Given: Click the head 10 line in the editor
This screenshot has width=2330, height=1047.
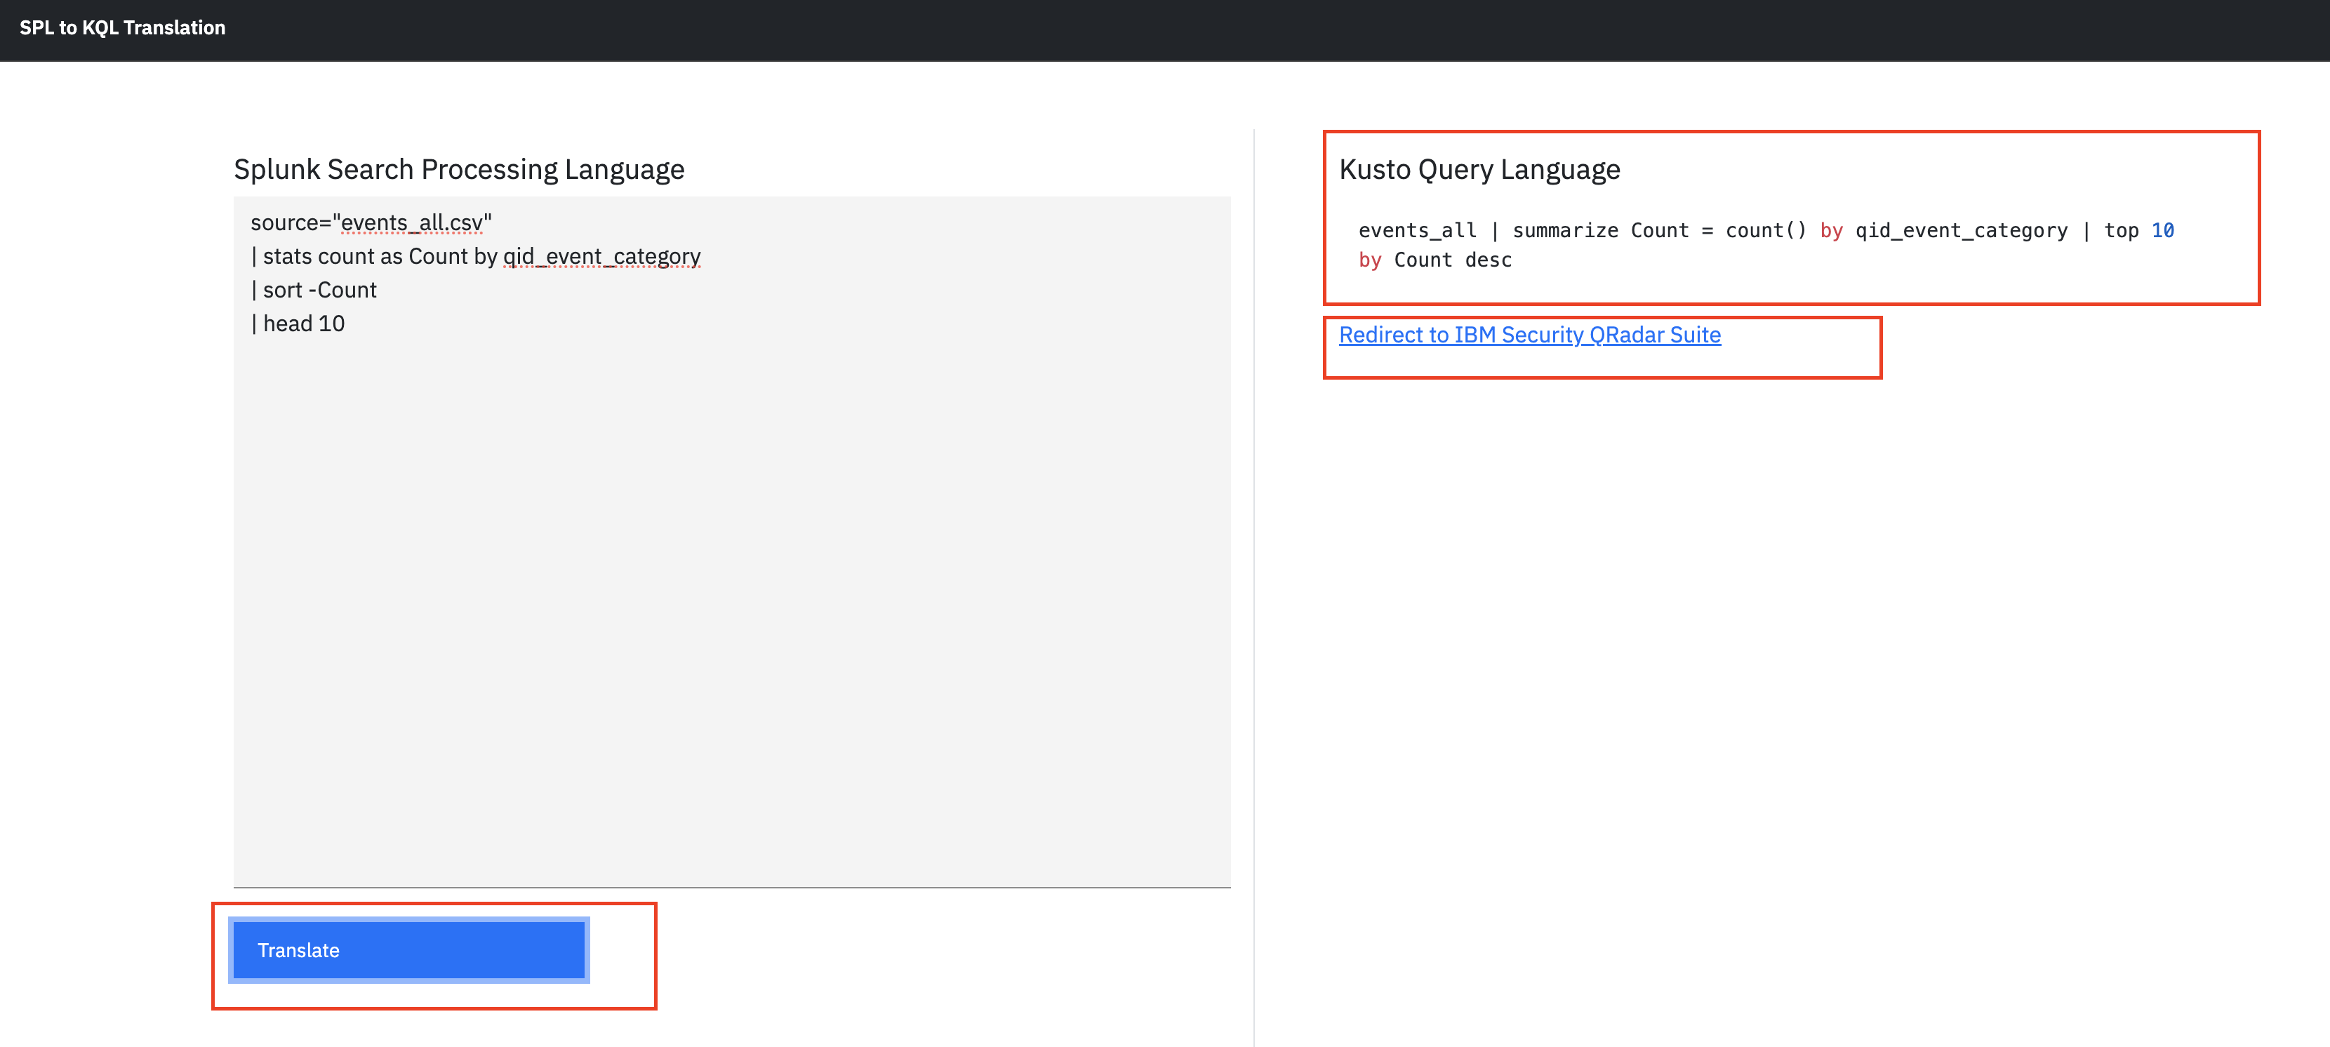Looking at the screenshot, I should pyautogui.click(x=302, y=323).
